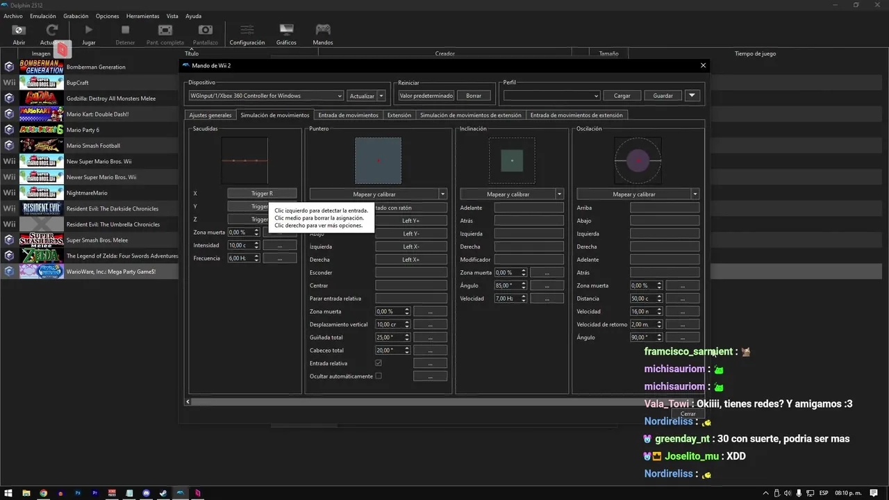Open the Archivo menu

13,16
